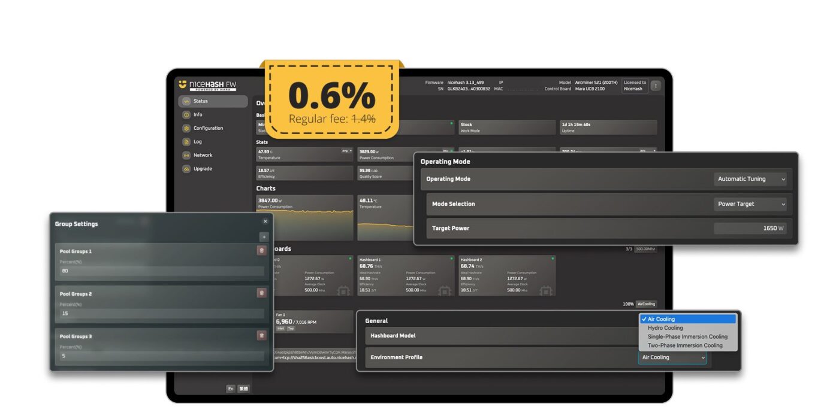
Task: Click the 500.00MHz frequency badge
Action: pyautogui.click(x=646, y=248)
